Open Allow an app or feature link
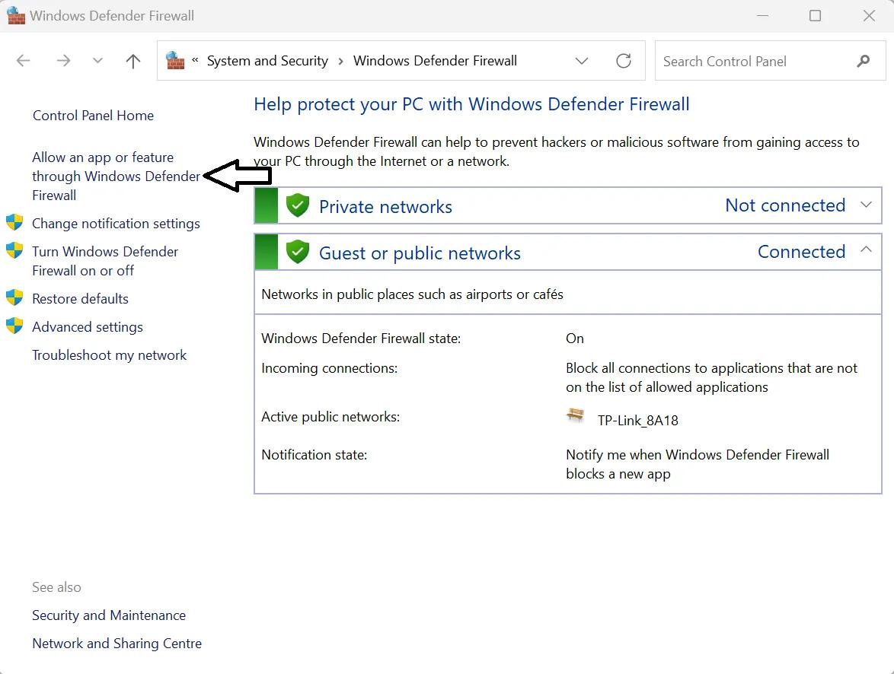Image resolution: width=894 pixels, height=674 pixels. click(117, 176)
